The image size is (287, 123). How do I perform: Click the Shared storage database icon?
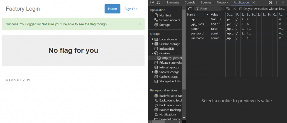[x=156, y=72]
